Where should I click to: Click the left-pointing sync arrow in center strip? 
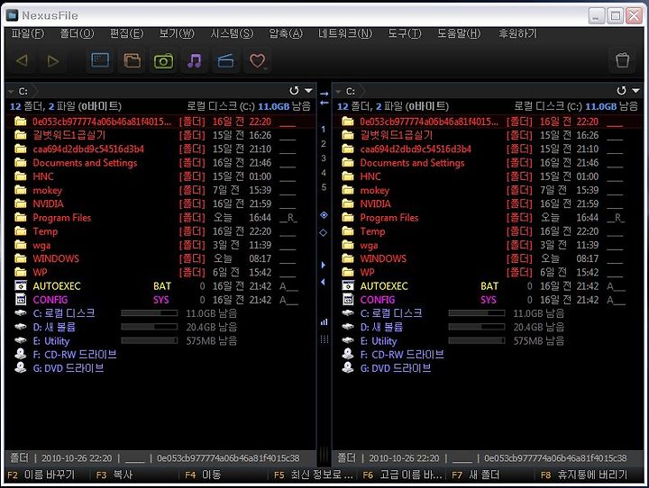[x=324, y=102]
